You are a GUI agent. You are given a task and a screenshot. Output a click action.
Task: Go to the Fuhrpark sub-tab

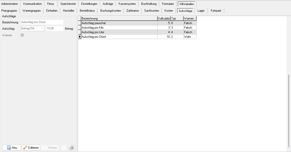click(216, 11)
